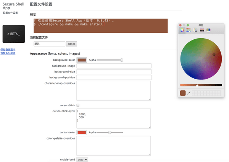Viewport: 229px width, 162px height.
Task: Click the crosshair marker on color wheel
Action: 214,55
